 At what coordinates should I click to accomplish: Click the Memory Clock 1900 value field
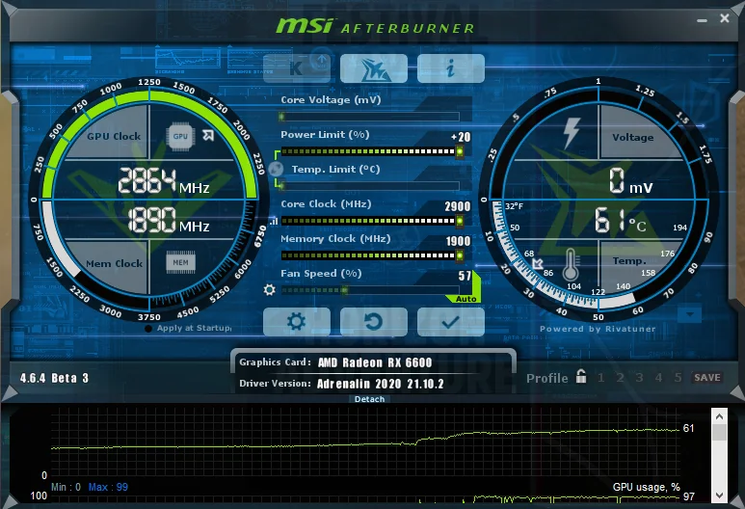click(458, 241)
